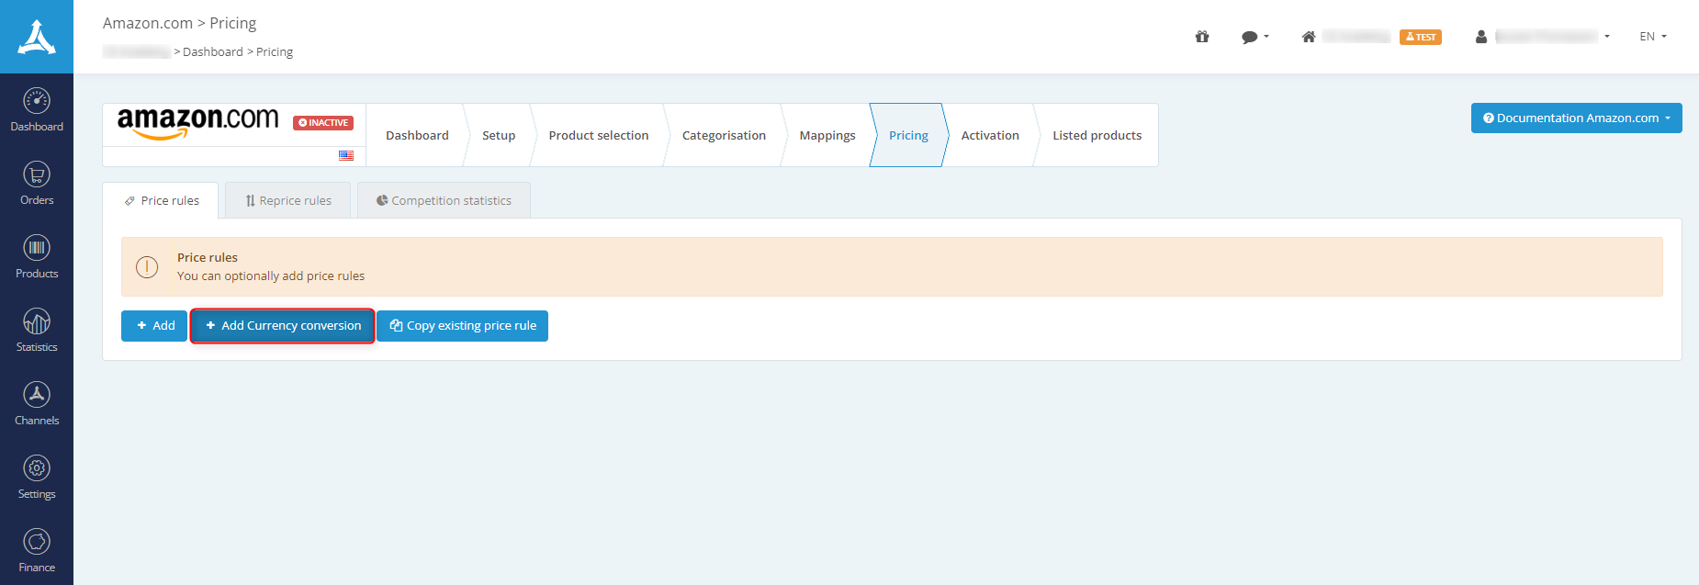Click the Dashboard breadcrumb link
Viewport: 1699px width, 585px height.
tap(213, 52)
